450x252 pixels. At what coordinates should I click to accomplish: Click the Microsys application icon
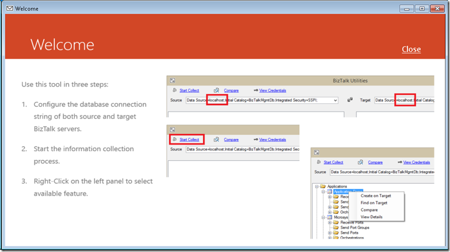[x=329, y=217]
